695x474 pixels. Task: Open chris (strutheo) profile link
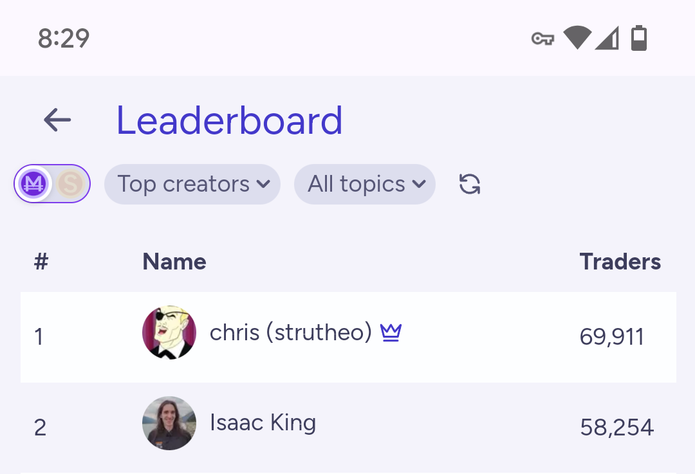click(291, 333)
